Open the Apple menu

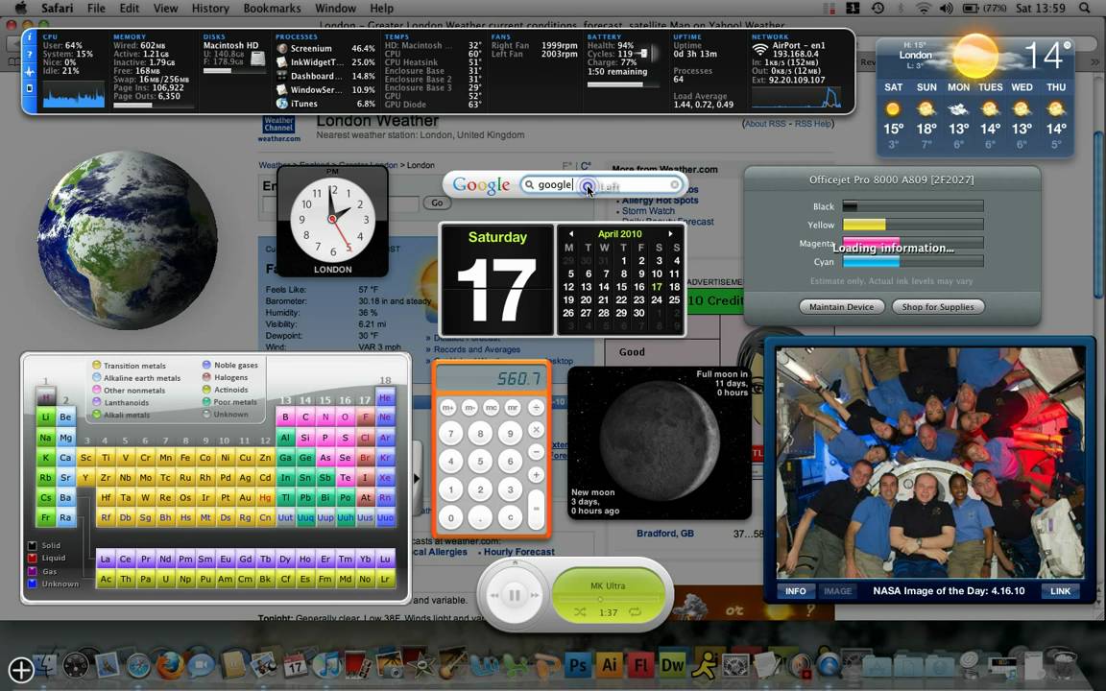[21, 9]
